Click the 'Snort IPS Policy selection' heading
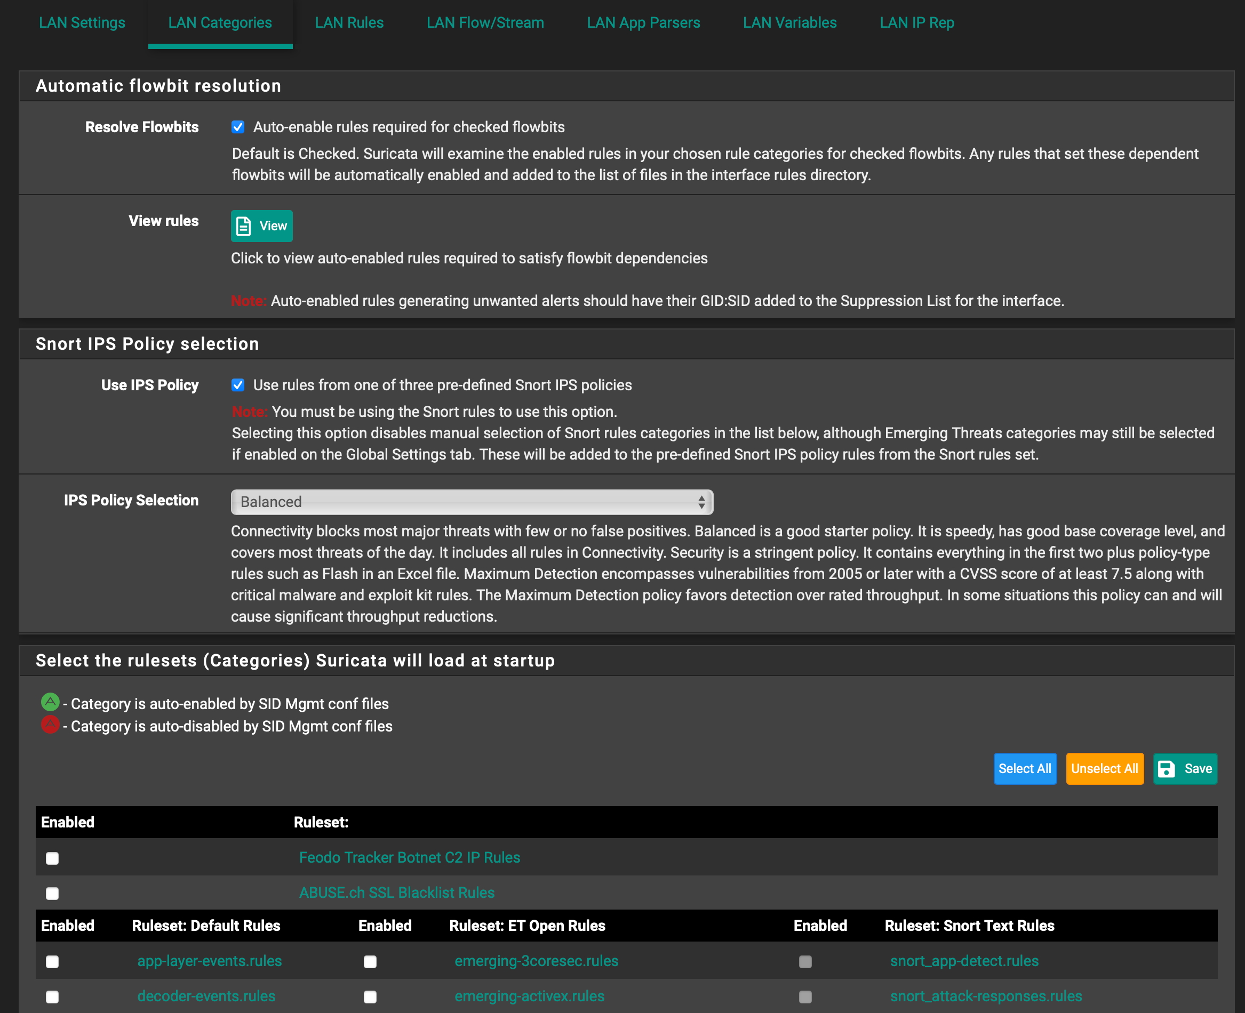This screenshot has height=1013, width=1245. (x=147, y=344)
